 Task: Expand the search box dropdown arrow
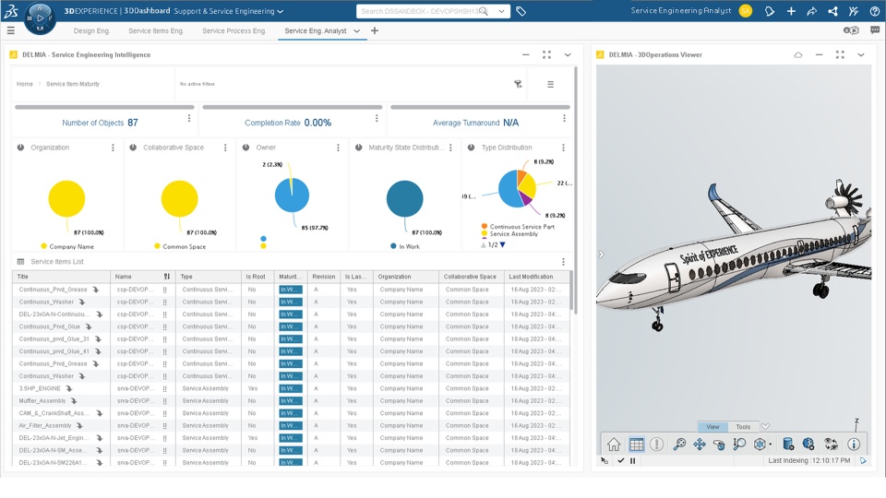coord(501,11)
